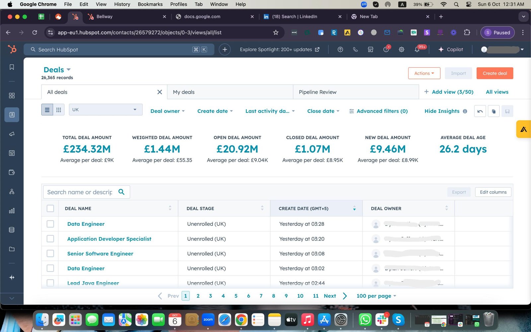Click Edit columns button

point(493,192)
